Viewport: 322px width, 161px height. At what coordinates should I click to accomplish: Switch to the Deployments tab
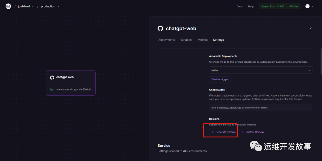tap(166, 40)
